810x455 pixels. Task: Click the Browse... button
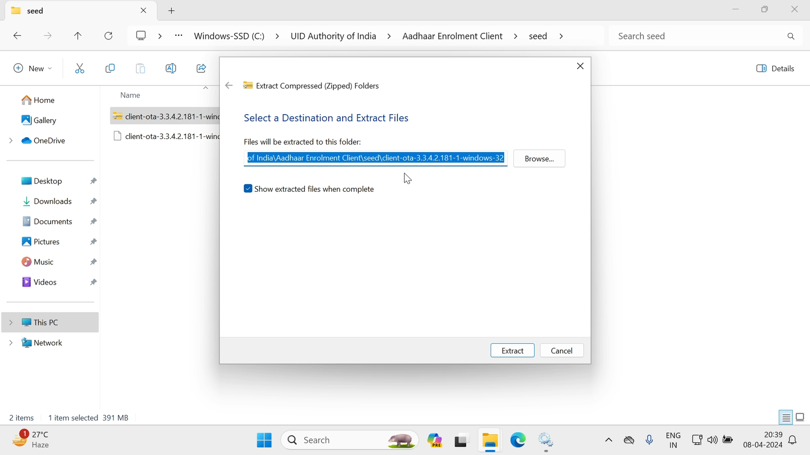pos(539,158)
